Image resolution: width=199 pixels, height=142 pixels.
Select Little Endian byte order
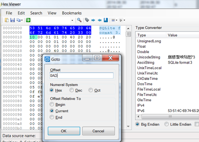click(167, 124)
